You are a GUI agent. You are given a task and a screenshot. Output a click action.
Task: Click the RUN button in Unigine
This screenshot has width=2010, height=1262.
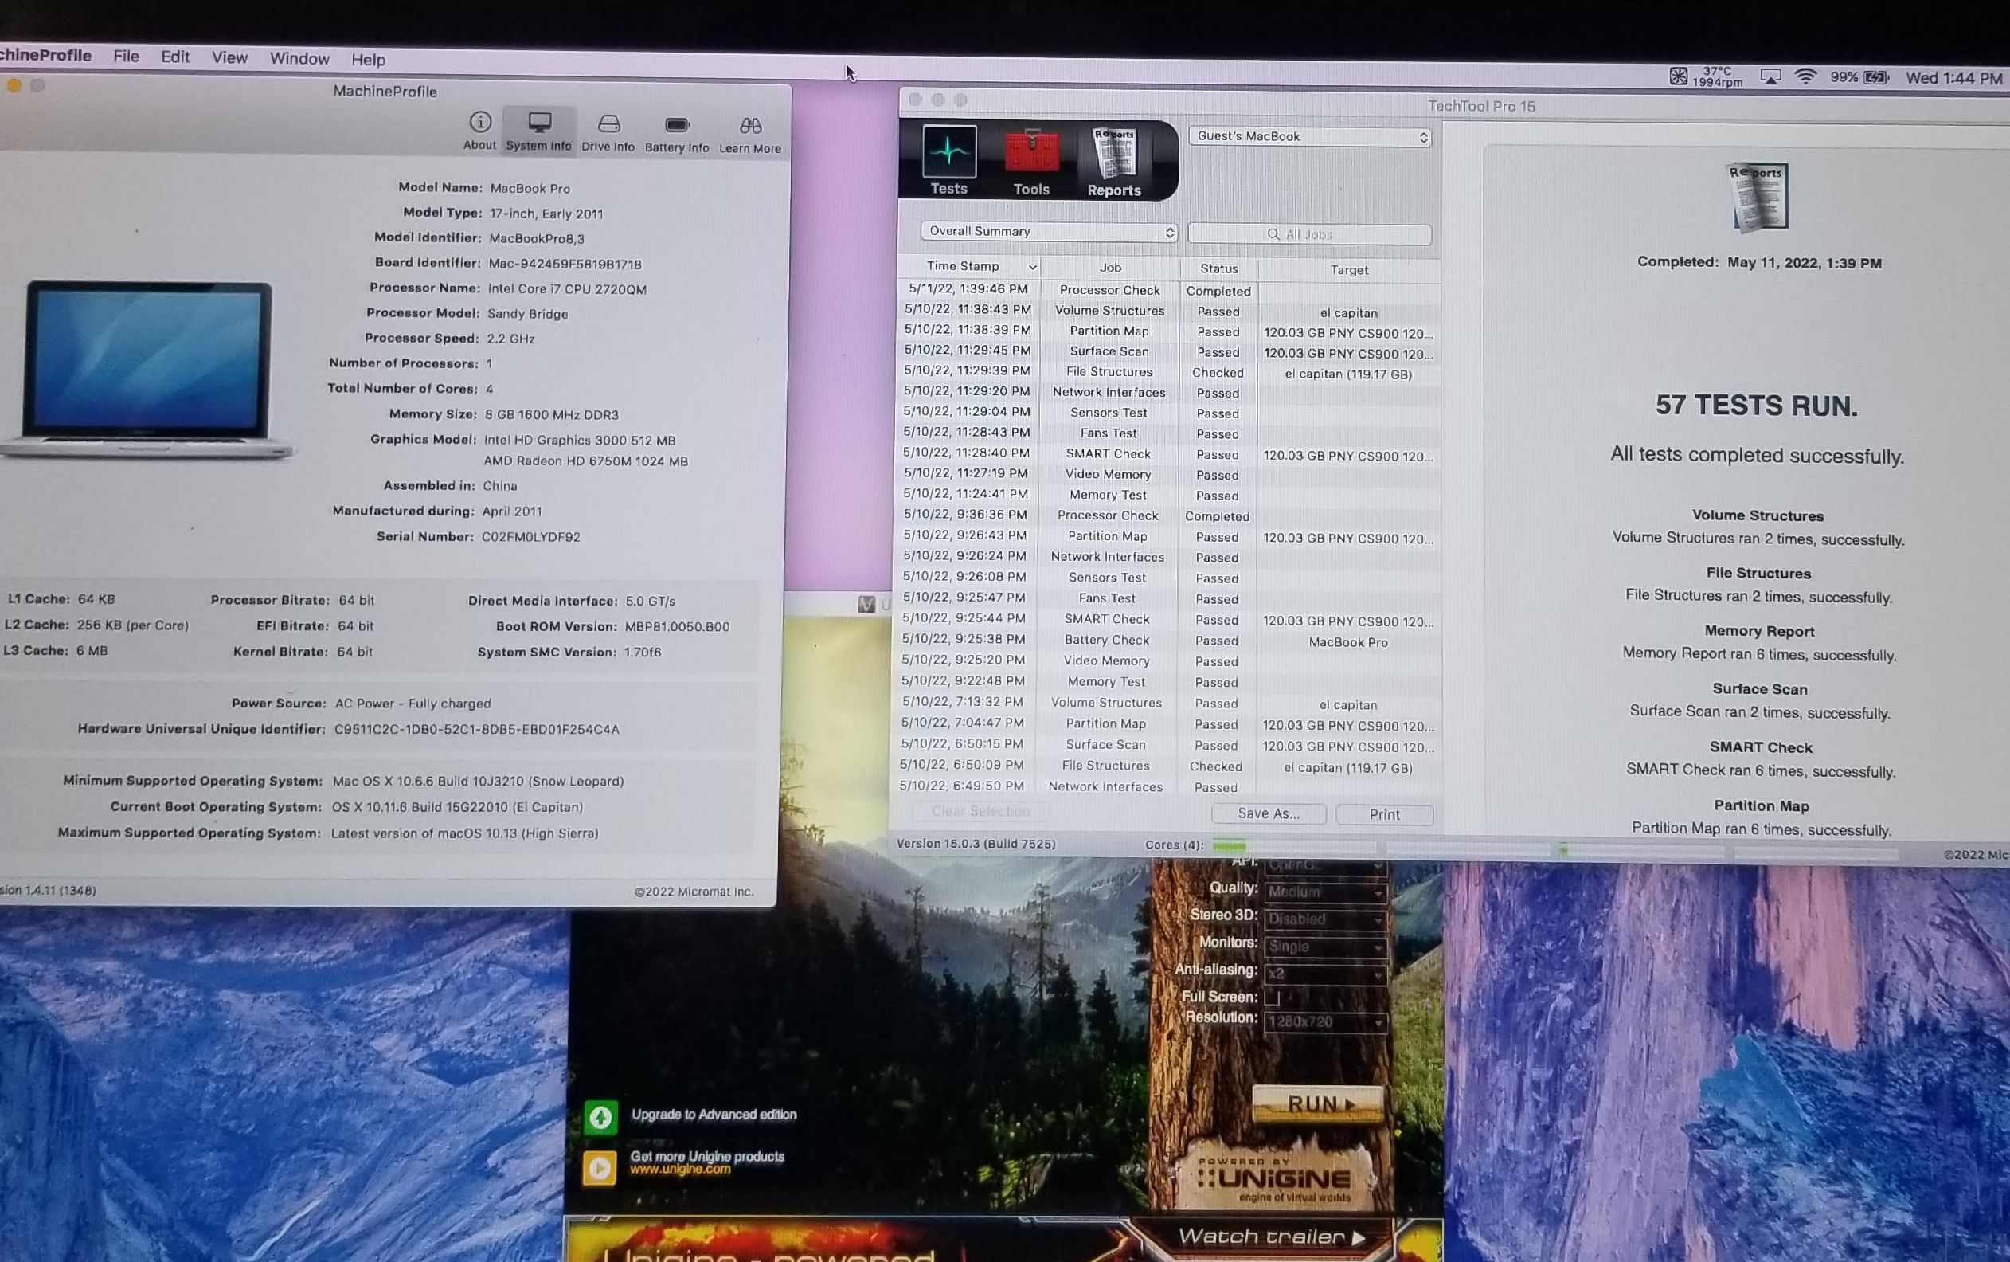[x=1319, y=1104]
